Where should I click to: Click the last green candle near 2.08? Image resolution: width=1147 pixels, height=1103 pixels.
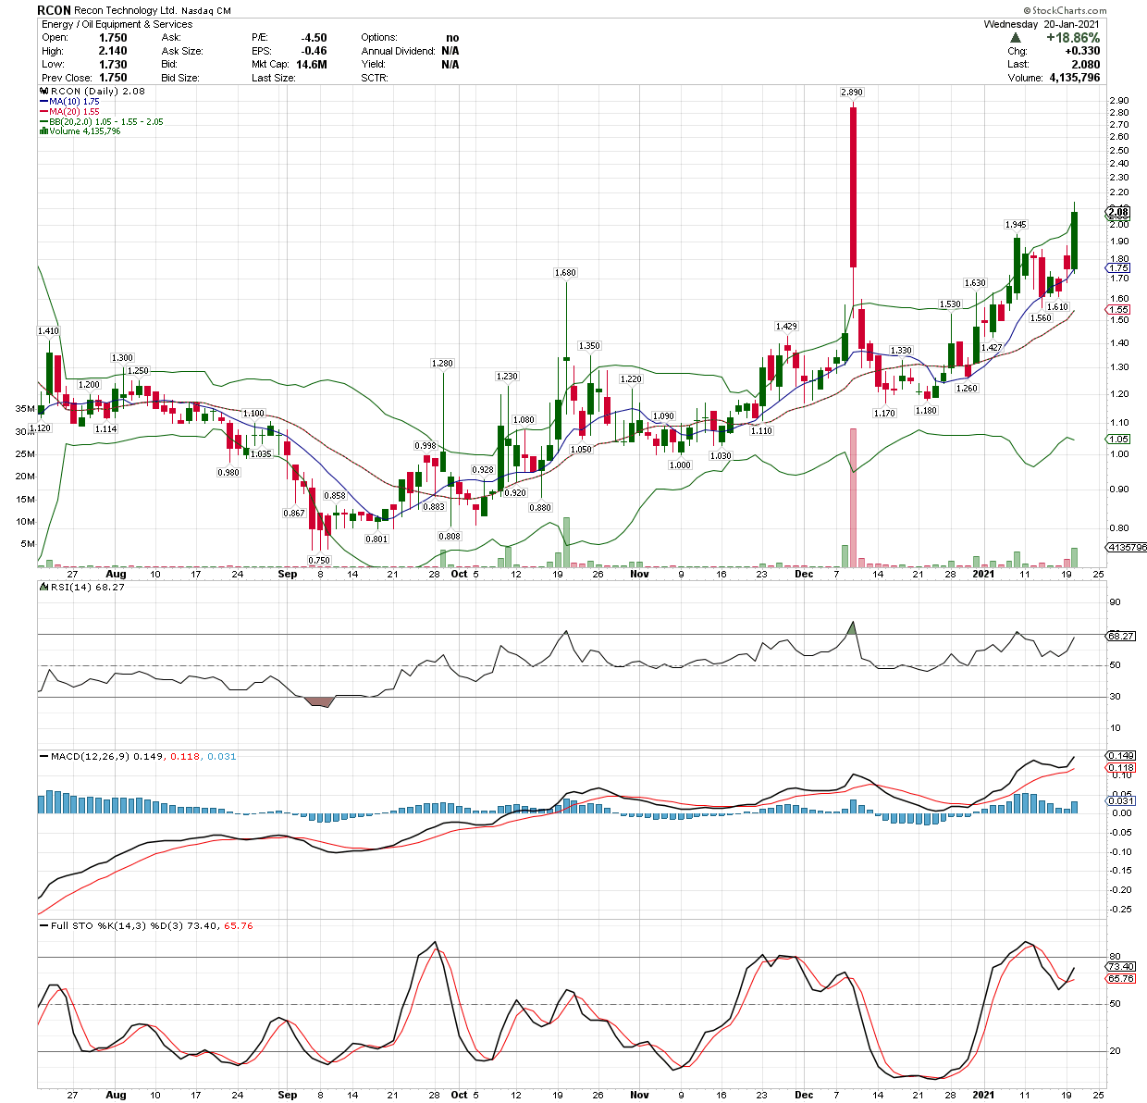[x=1075, y=241]
